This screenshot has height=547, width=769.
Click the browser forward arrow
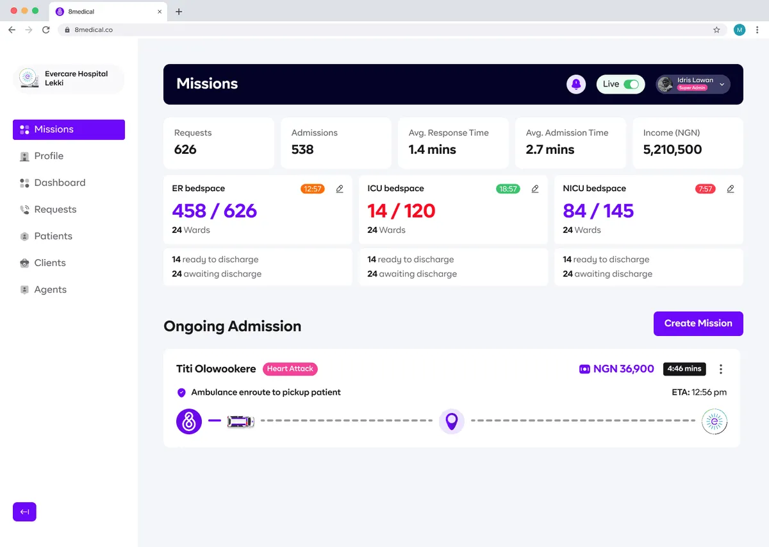tap(28, 29)
